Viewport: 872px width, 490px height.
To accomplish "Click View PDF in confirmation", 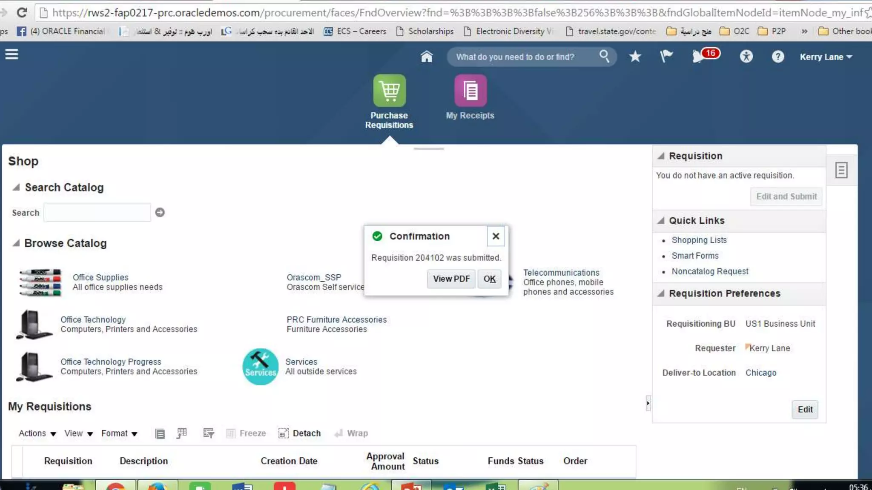I will (451, 279).
